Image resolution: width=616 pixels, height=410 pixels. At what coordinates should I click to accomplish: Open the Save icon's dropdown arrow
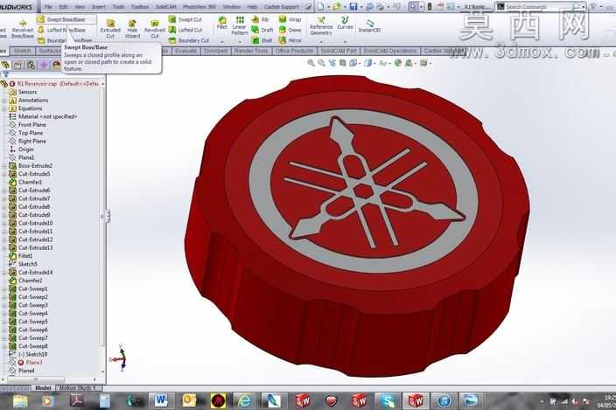pos(361,7)
